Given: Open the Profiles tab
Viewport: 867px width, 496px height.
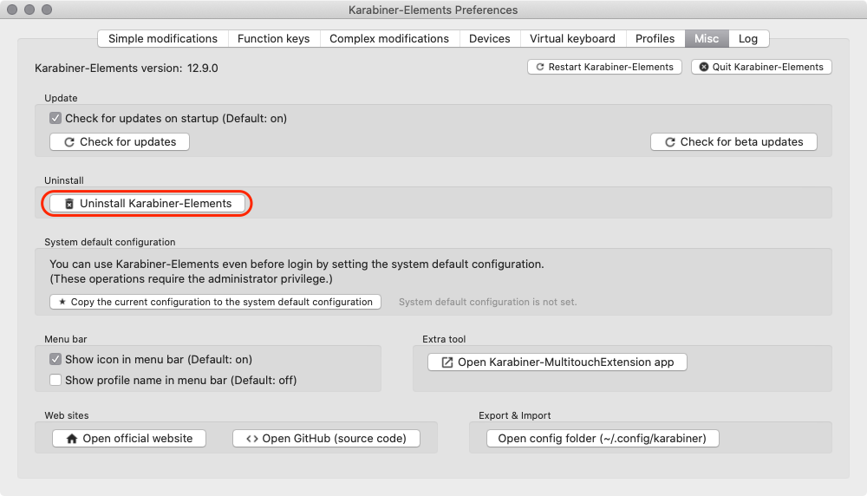Looking at the screenshot, I should click(655, 39).
